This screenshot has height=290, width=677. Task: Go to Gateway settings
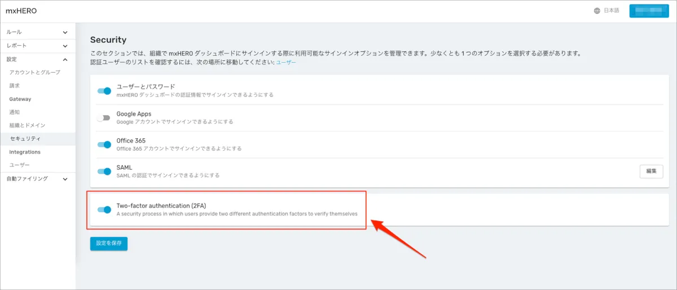pyautogui.click(x=20, y=99)
